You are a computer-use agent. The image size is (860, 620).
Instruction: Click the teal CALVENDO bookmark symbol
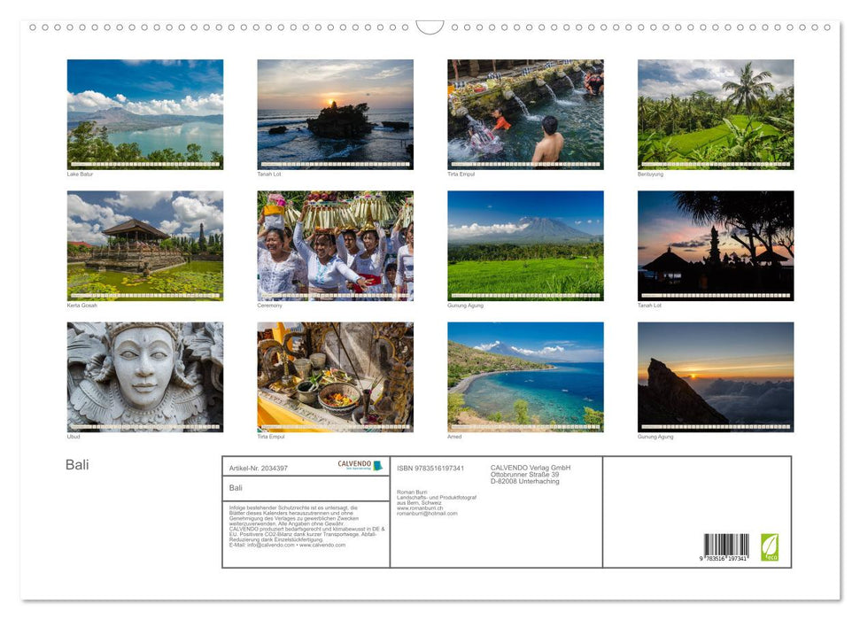376,465
